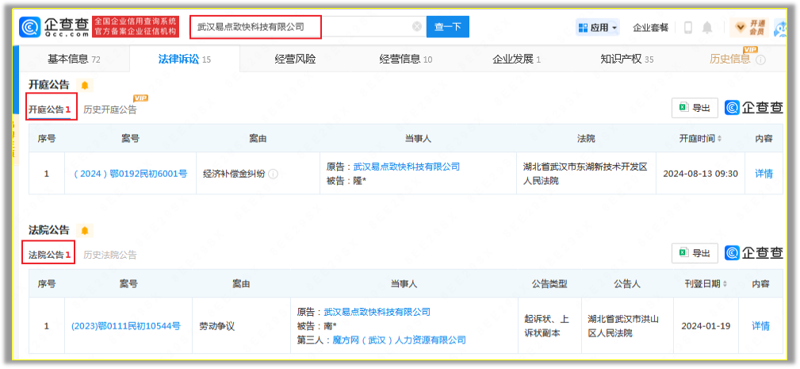Click the 起诉状、上诉状副本 announcement type cell
800x369 pixels.
coord(549,325)
